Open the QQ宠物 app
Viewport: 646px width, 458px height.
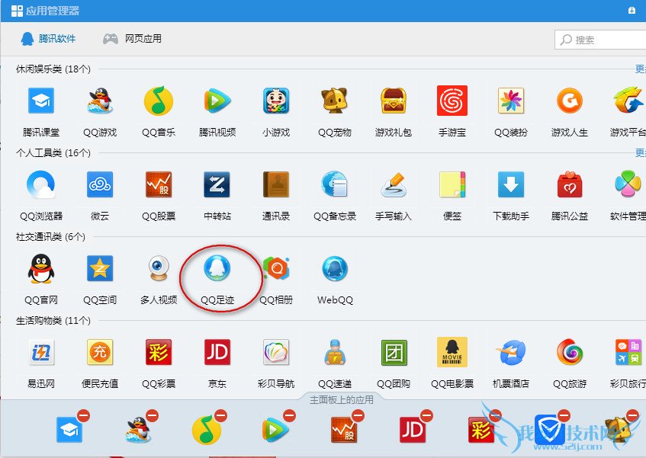pyautogui.click(x=335, y=101)
